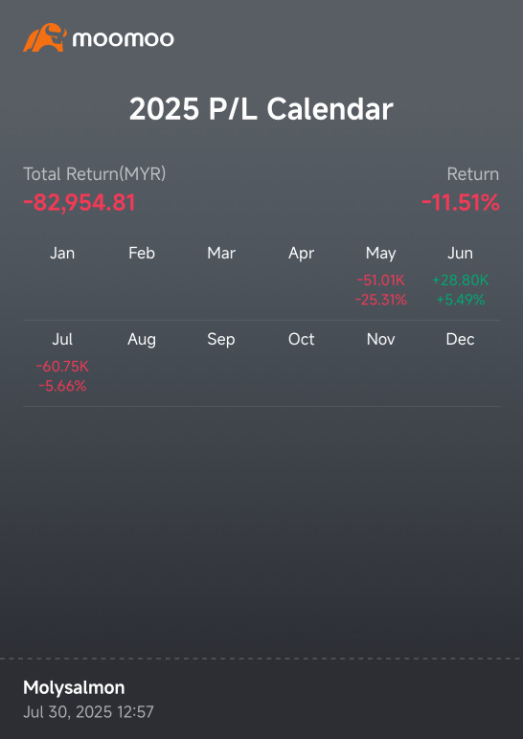Click the orange moomoo bull logo icon
Image resolution: width=523 pixels, height=739 pixels.
point(45,37)
